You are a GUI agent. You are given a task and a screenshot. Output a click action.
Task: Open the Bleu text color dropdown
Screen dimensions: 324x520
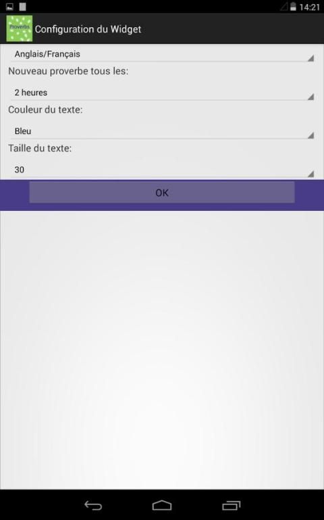[162, 131]
